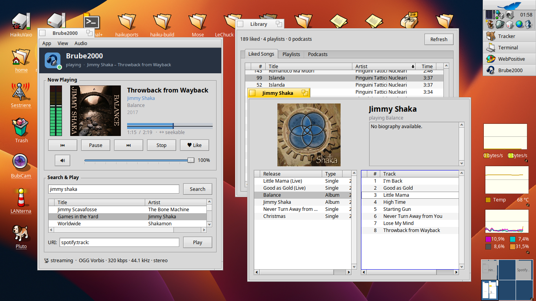Image resolution: width=536 pixels, height=301 pixels.
Task: Pause the current playback
Action: coord(95,145)
